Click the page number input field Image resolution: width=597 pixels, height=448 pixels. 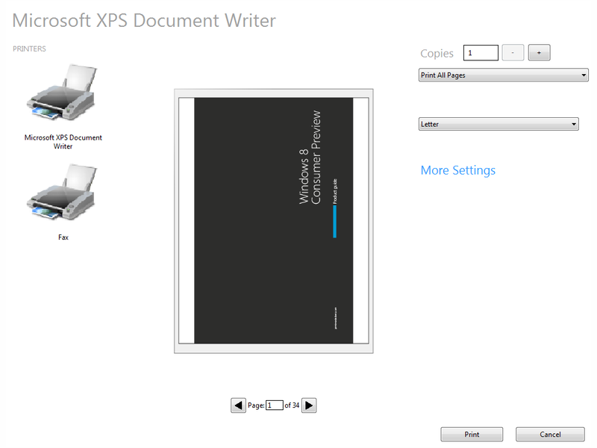(275, 405)
